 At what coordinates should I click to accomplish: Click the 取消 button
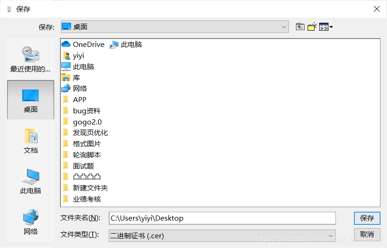point(367,234)
